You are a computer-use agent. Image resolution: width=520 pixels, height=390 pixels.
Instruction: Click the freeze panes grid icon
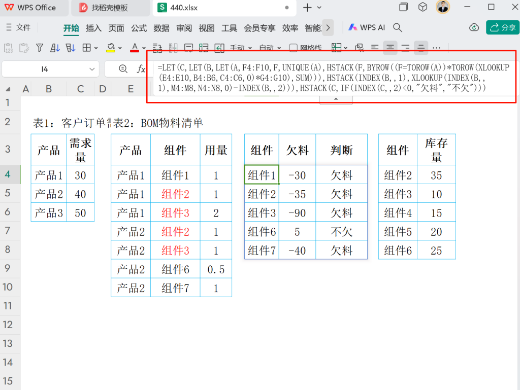pos(336,48)
